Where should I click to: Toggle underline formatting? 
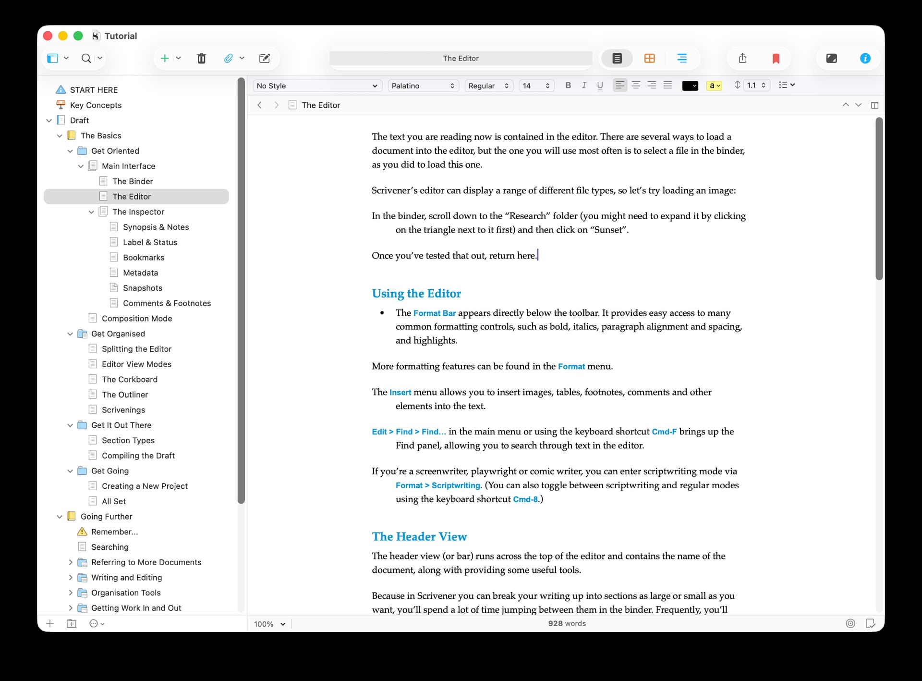pos(600,85)
